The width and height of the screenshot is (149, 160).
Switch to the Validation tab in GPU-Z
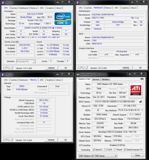click(105, 79)
